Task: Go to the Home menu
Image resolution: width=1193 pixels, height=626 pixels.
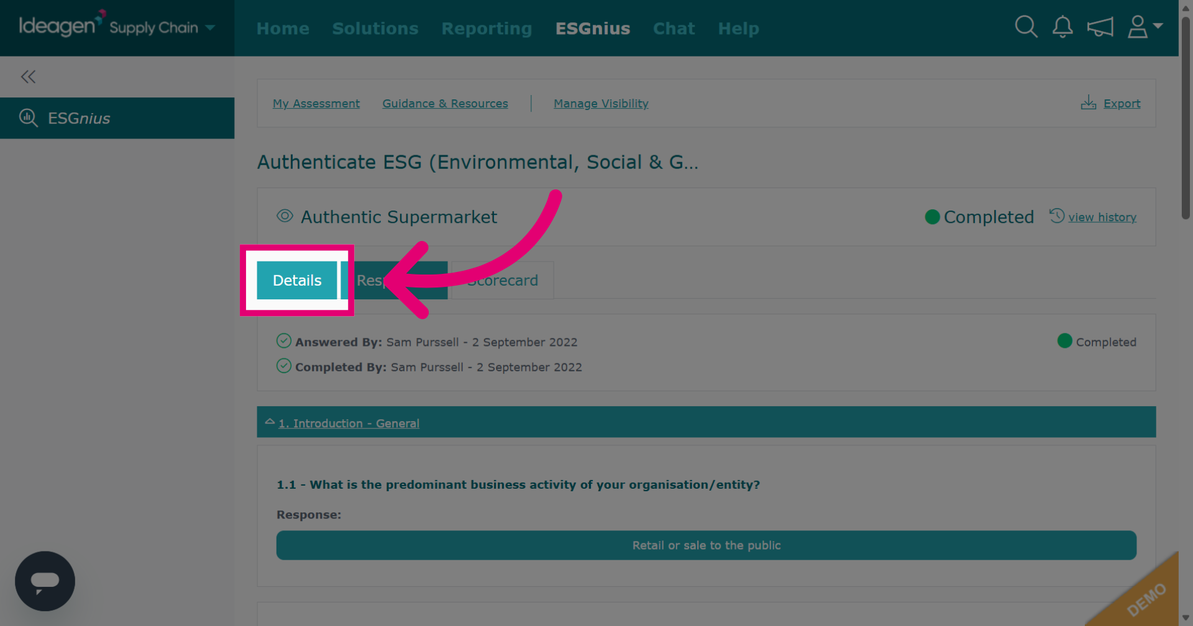Action: (283, 29)
